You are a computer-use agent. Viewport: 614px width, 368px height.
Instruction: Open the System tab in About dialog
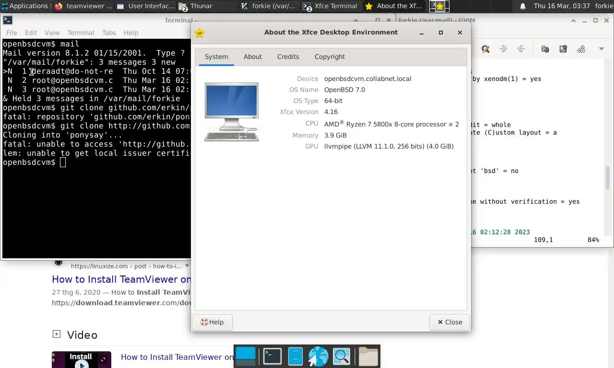[x=216, y=57]
